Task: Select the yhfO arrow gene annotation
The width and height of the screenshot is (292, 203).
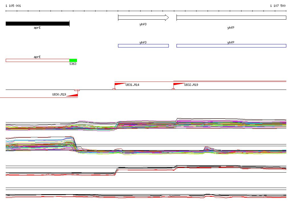Action: point(143,18)
